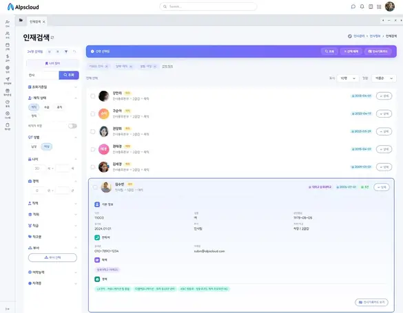Click the view record card button at card bottom

[371, 303]
